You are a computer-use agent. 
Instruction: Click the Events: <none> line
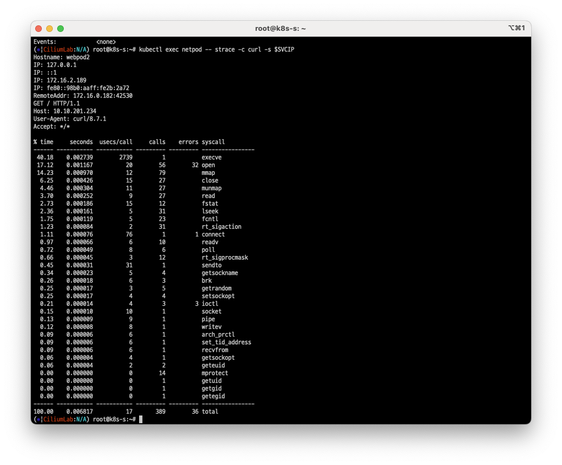[x=75, y=42]
